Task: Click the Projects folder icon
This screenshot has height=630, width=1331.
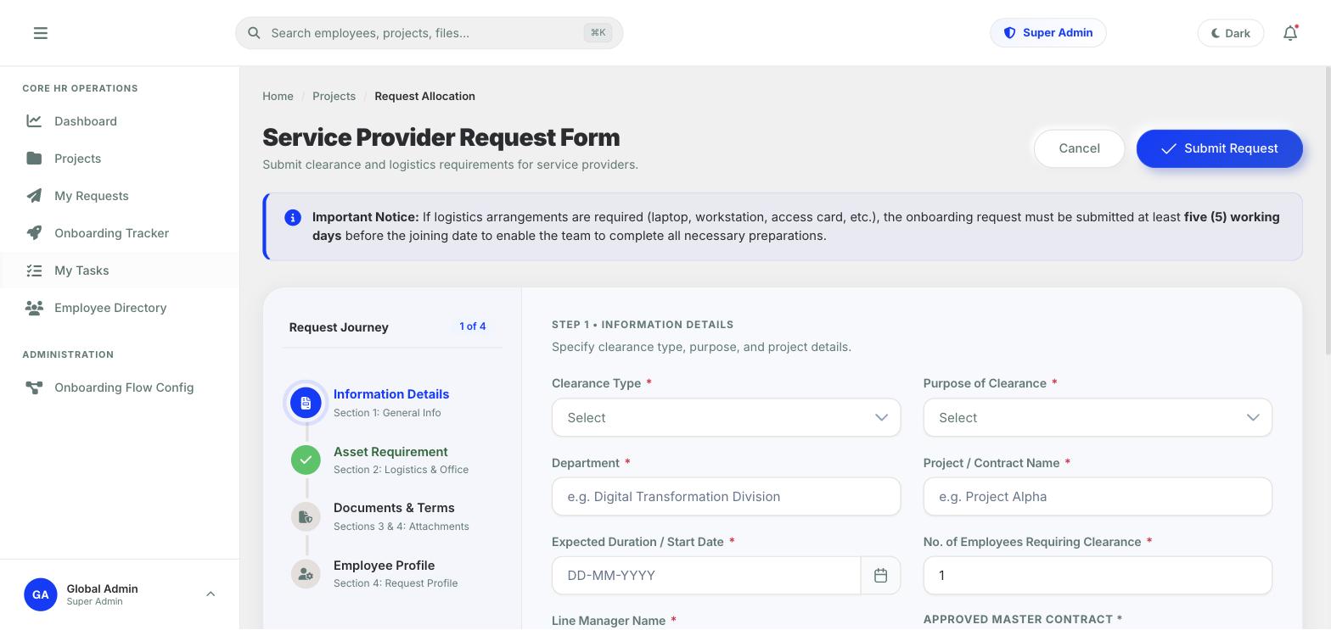Action: (x=34, y=159)
